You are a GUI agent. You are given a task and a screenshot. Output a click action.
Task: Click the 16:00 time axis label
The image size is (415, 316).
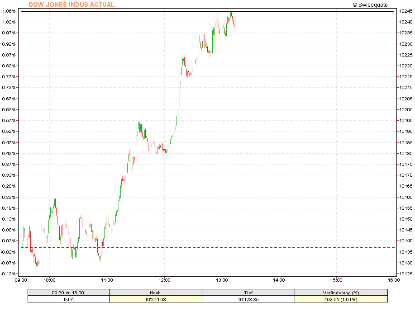coord(394,280)
